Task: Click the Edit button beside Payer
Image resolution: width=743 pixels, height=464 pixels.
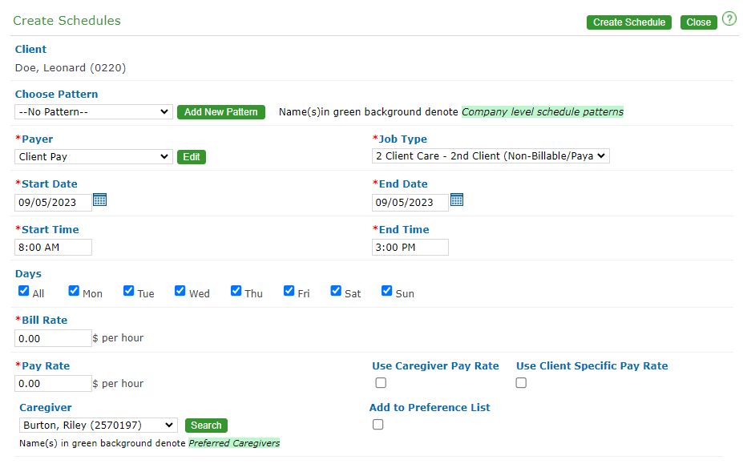Action: point(192,157)
